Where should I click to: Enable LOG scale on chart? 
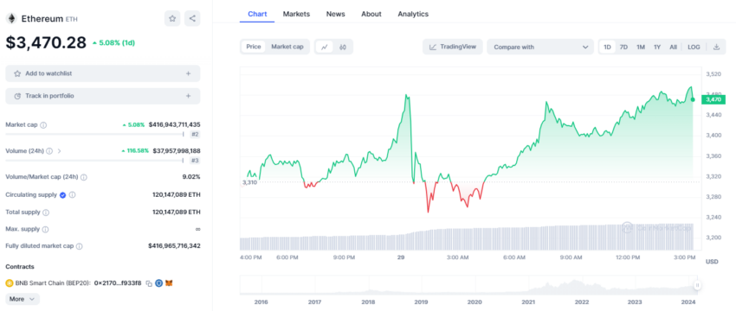(694, 48)
